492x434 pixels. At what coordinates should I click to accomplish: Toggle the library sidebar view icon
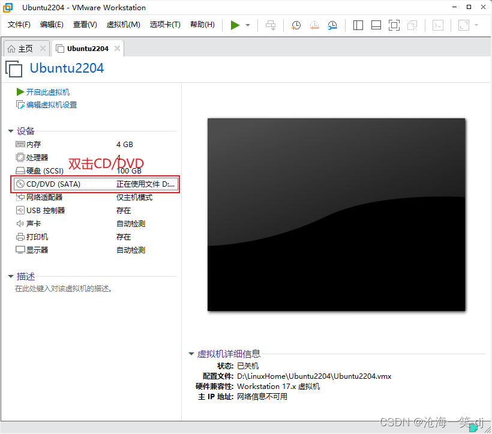point(358,25)
